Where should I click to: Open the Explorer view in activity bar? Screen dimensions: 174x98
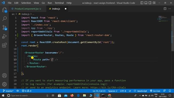point(4,10)
